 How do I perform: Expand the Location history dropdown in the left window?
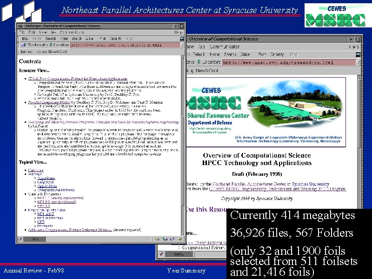pyautogui.click(x=182, y=45)
